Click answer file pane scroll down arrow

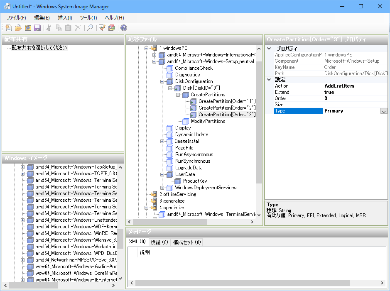(x=259, y=215)
